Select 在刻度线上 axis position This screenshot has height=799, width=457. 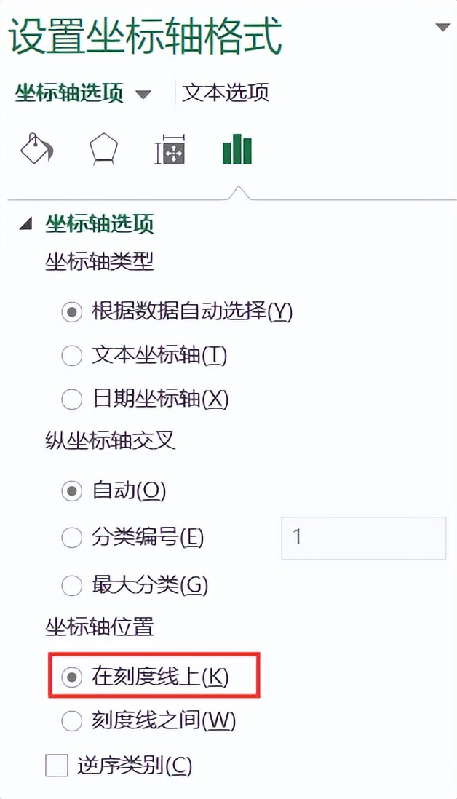[x=72, y=677]
